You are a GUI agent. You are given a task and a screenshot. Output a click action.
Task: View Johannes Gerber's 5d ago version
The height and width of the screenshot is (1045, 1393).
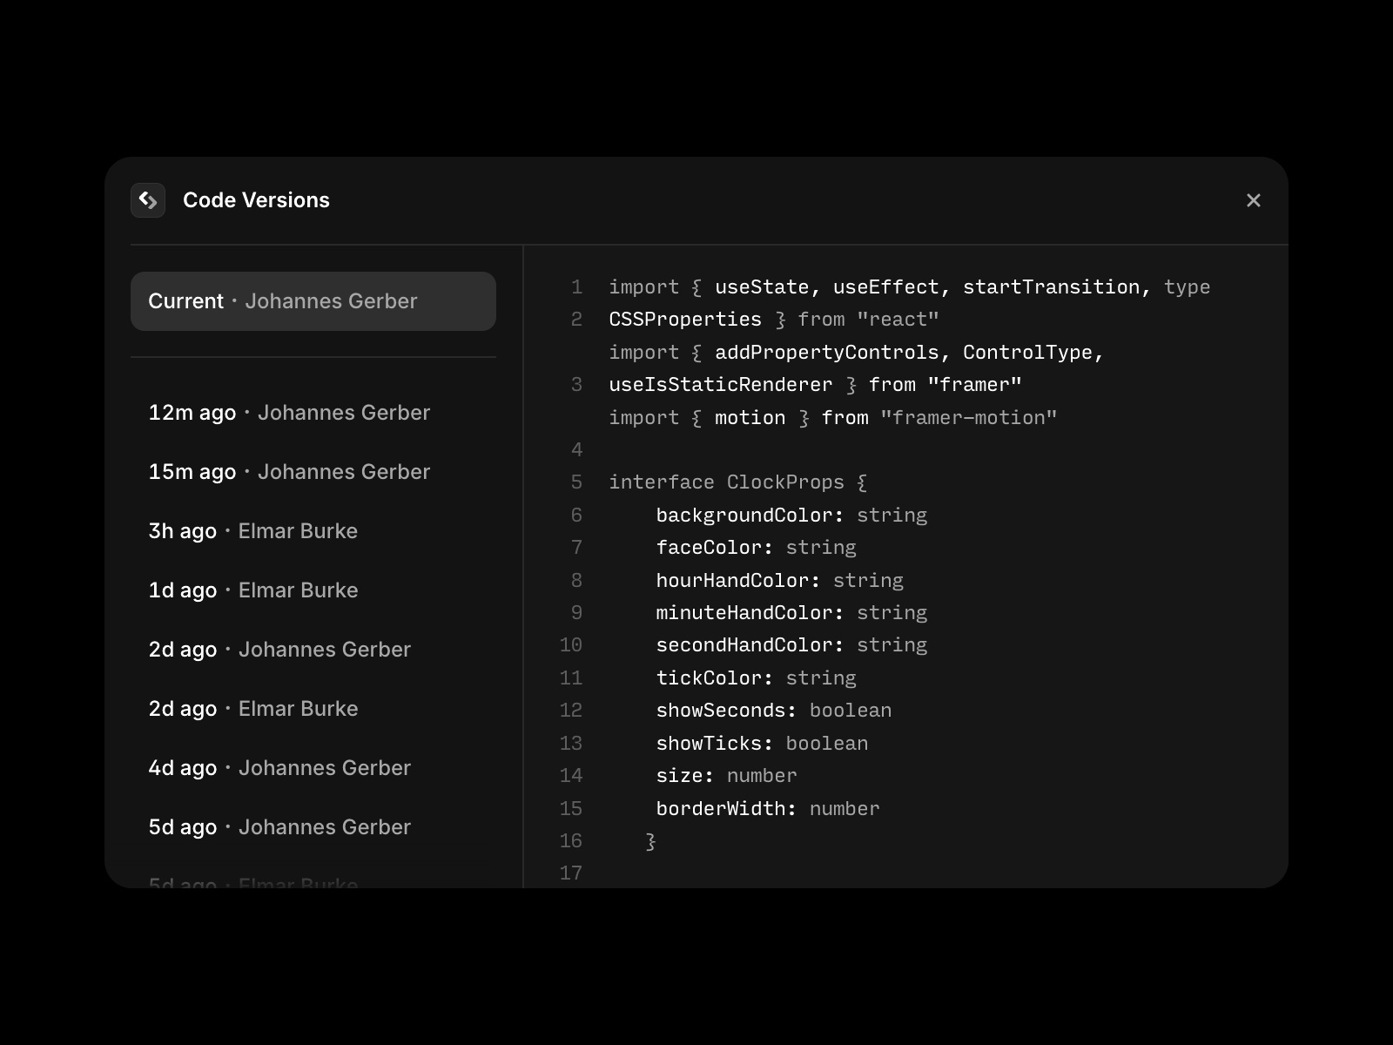coord(279,827)
